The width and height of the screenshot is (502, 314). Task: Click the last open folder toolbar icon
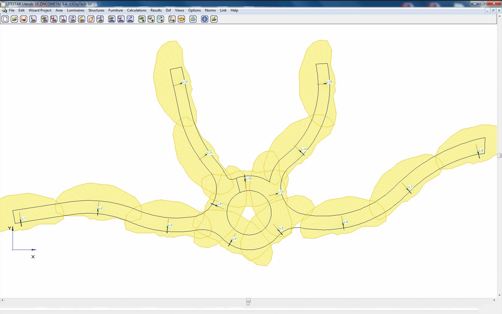(x=214, y=19)
